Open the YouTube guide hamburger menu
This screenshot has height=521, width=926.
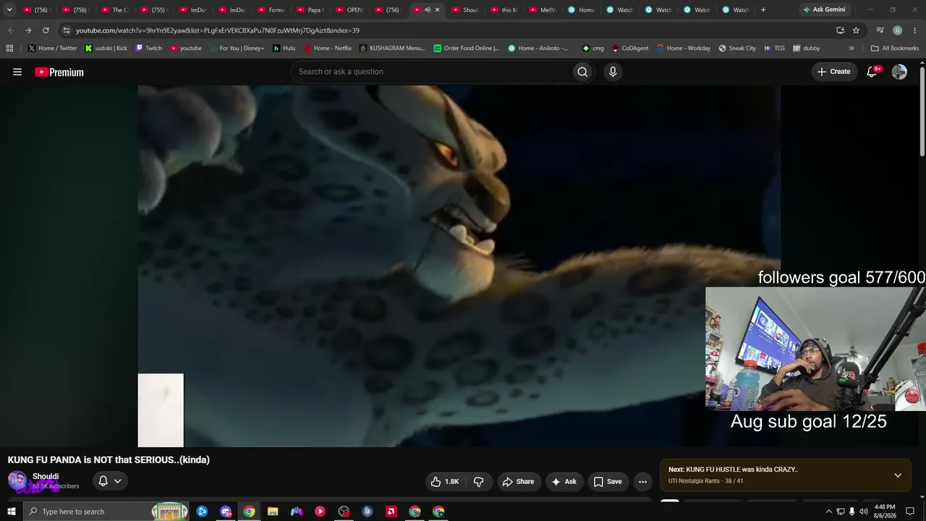pos(17,72)
